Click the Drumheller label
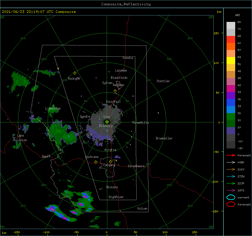The width and height of the screenshot is (252, 236). pos(164,138)
